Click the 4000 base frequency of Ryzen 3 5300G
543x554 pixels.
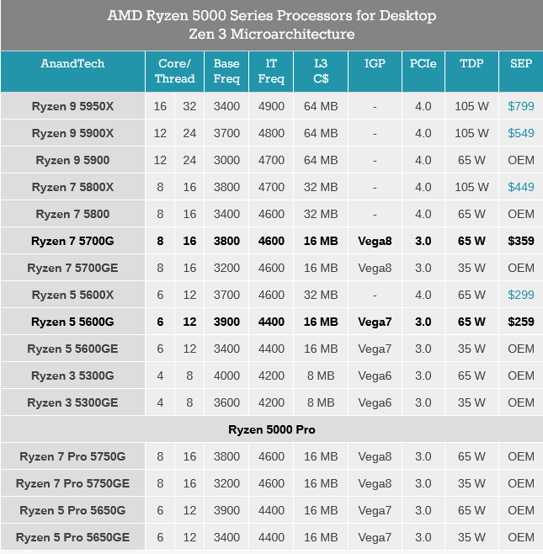(x=226, y=376)
